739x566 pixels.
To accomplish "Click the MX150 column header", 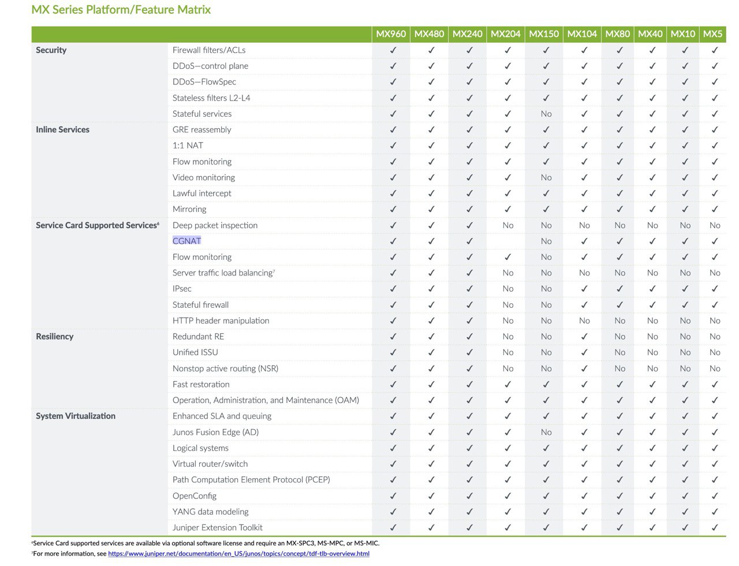I will click(544, 34).
